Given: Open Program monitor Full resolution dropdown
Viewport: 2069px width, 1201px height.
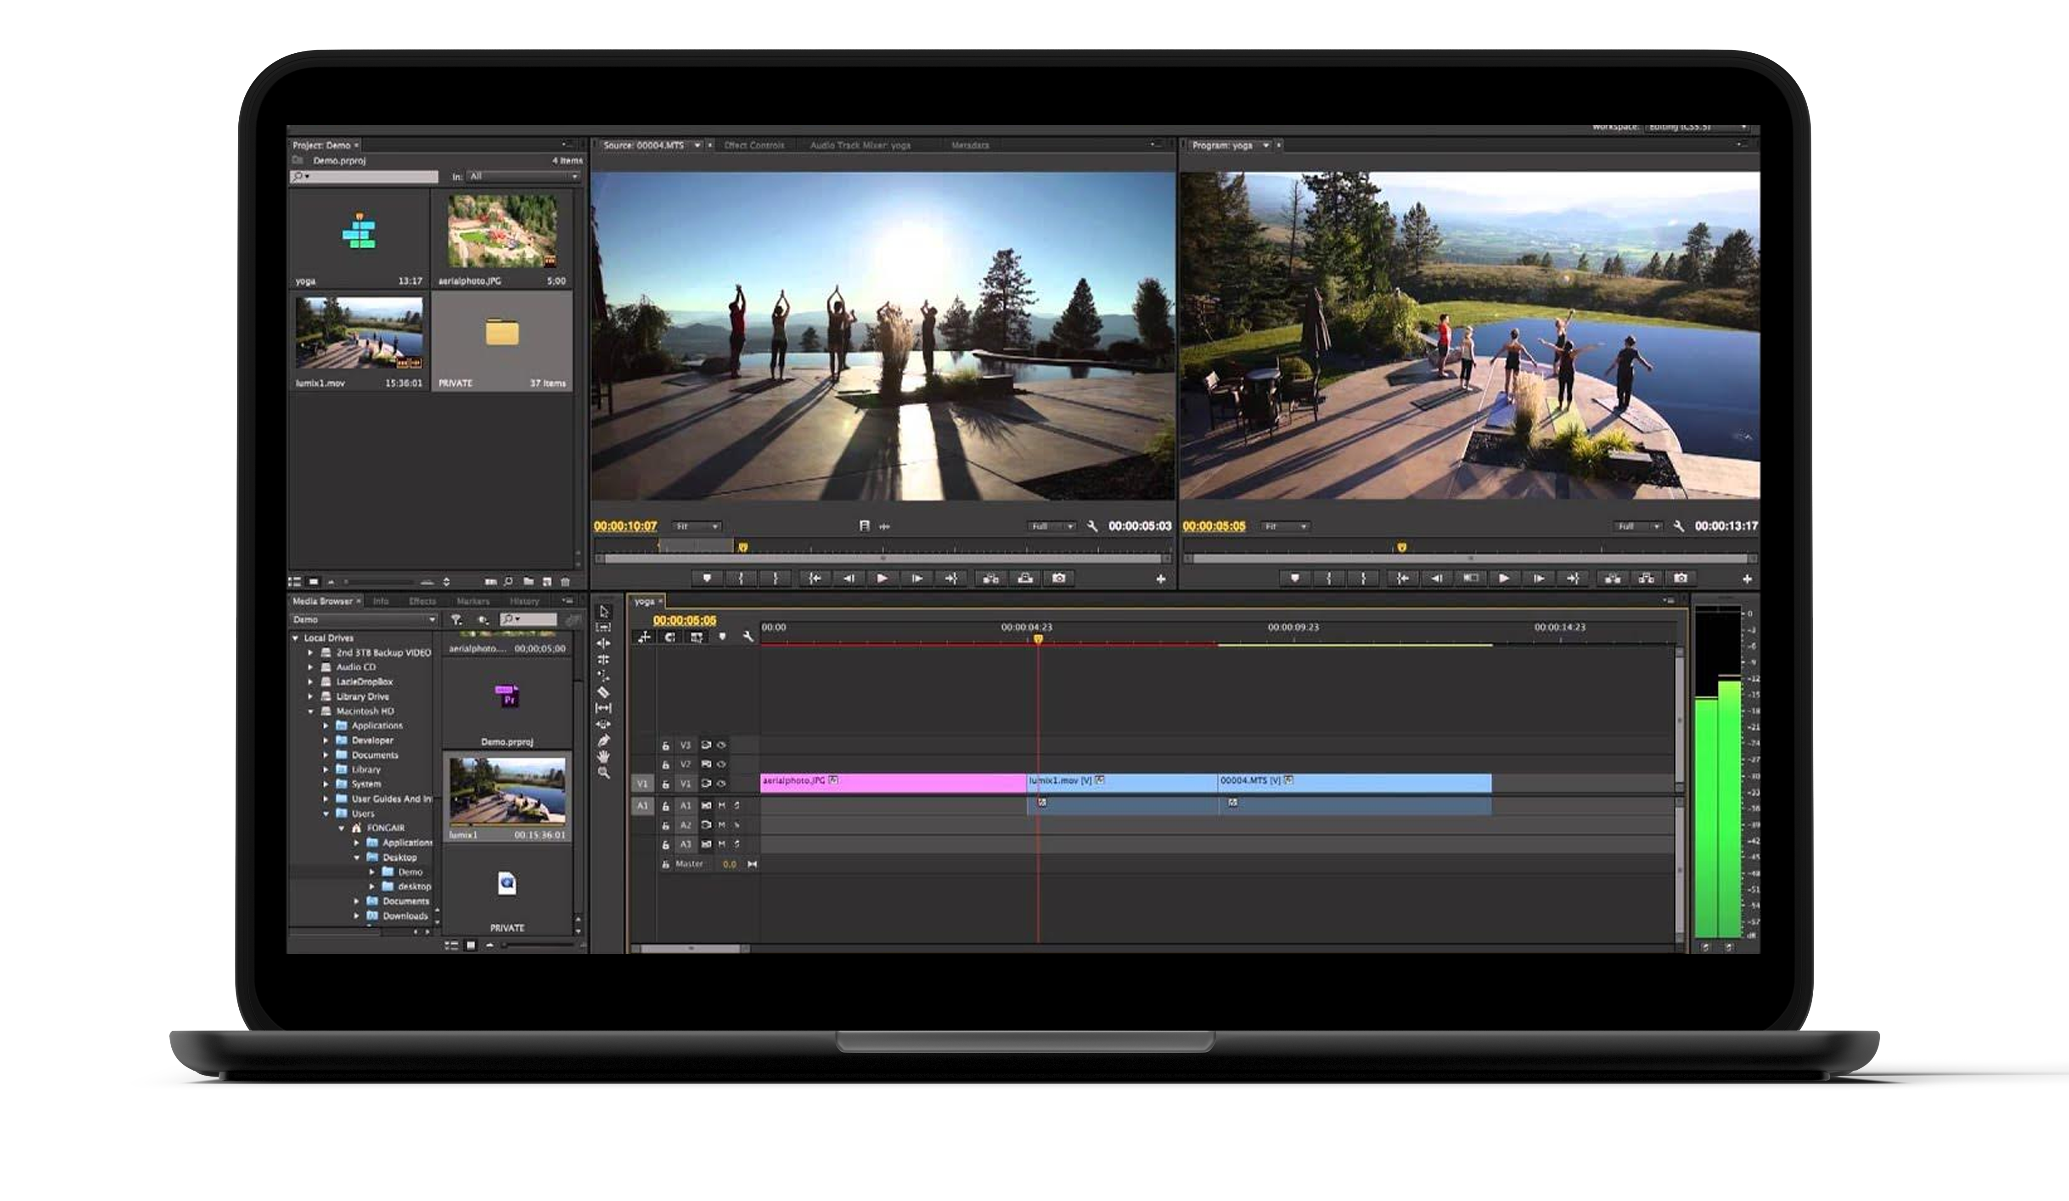Looking at the screenshot, I should (x=1638, y=526).
